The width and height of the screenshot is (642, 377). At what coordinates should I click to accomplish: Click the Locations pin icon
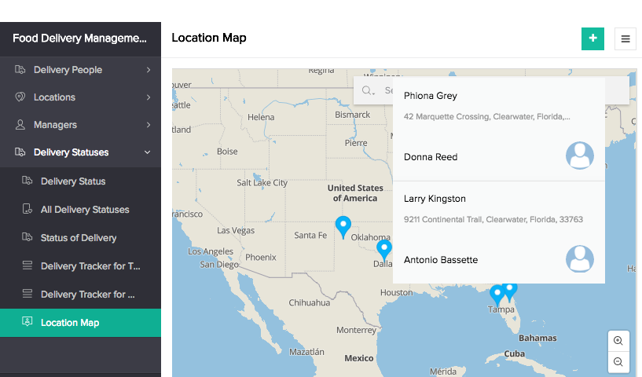[20, 97]
